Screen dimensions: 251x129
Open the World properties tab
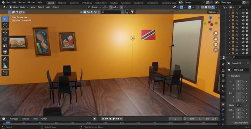[223, 91]
